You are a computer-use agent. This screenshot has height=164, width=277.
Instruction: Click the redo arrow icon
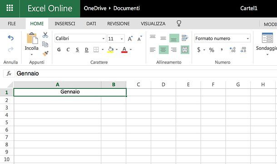[x=10, y=49]
